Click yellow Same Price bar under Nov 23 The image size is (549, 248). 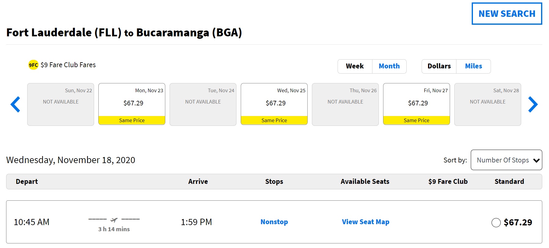[132, 120]
